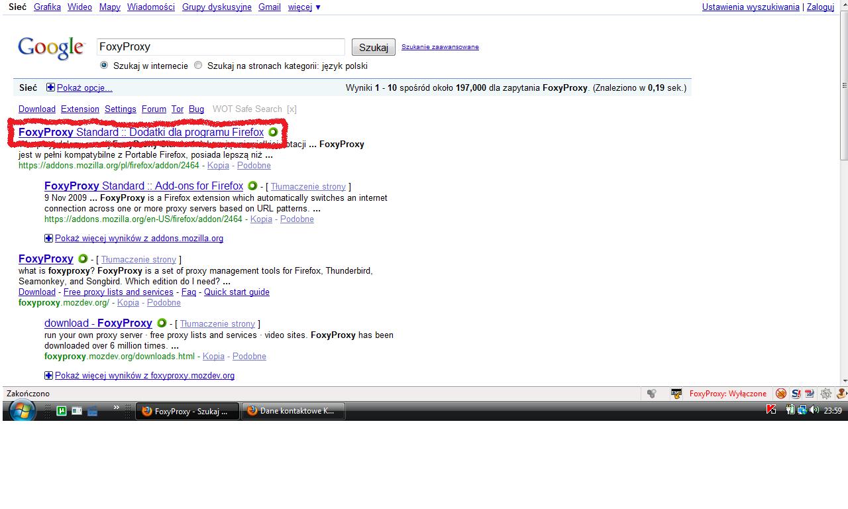Click the Szukaj search button
This screenshot has width=848, height=509.
(x=374, y=47)
